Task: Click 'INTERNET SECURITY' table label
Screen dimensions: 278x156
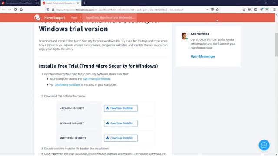Action: [x=72, y=123]
